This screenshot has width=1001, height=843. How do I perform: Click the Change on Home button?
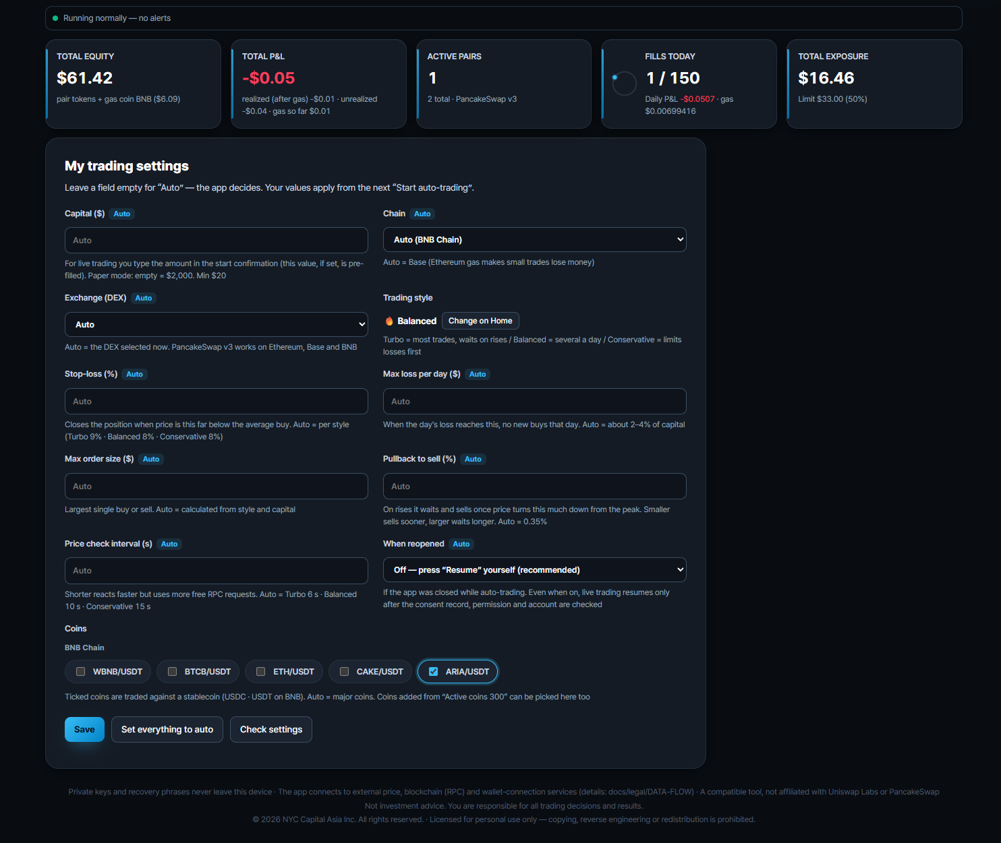tap(480, 321)
